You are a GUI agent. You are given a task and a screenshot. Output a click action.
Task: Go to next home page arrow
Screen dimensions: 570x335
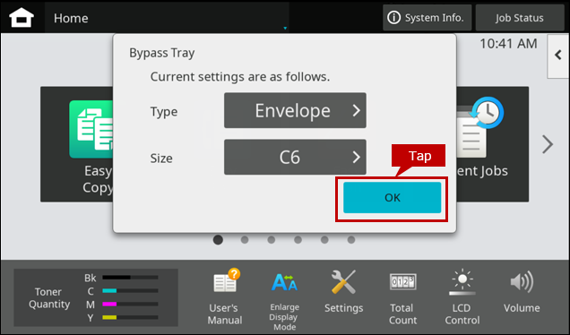click(x=547, y=144)
